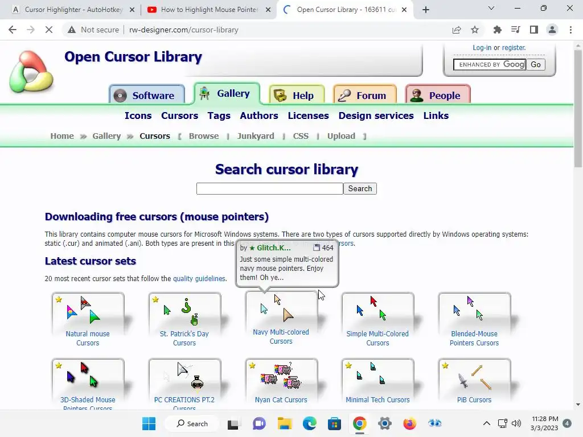Click the Search button below heading
Image resolution: width=583 pixels, height=437 pixels.
(x=360, y=189)
